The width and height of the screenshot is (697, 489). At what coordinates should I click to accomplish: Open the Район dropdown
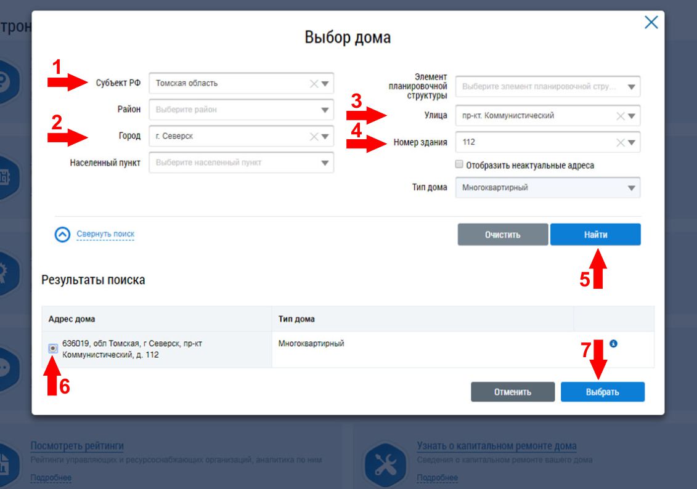(242, 110)
